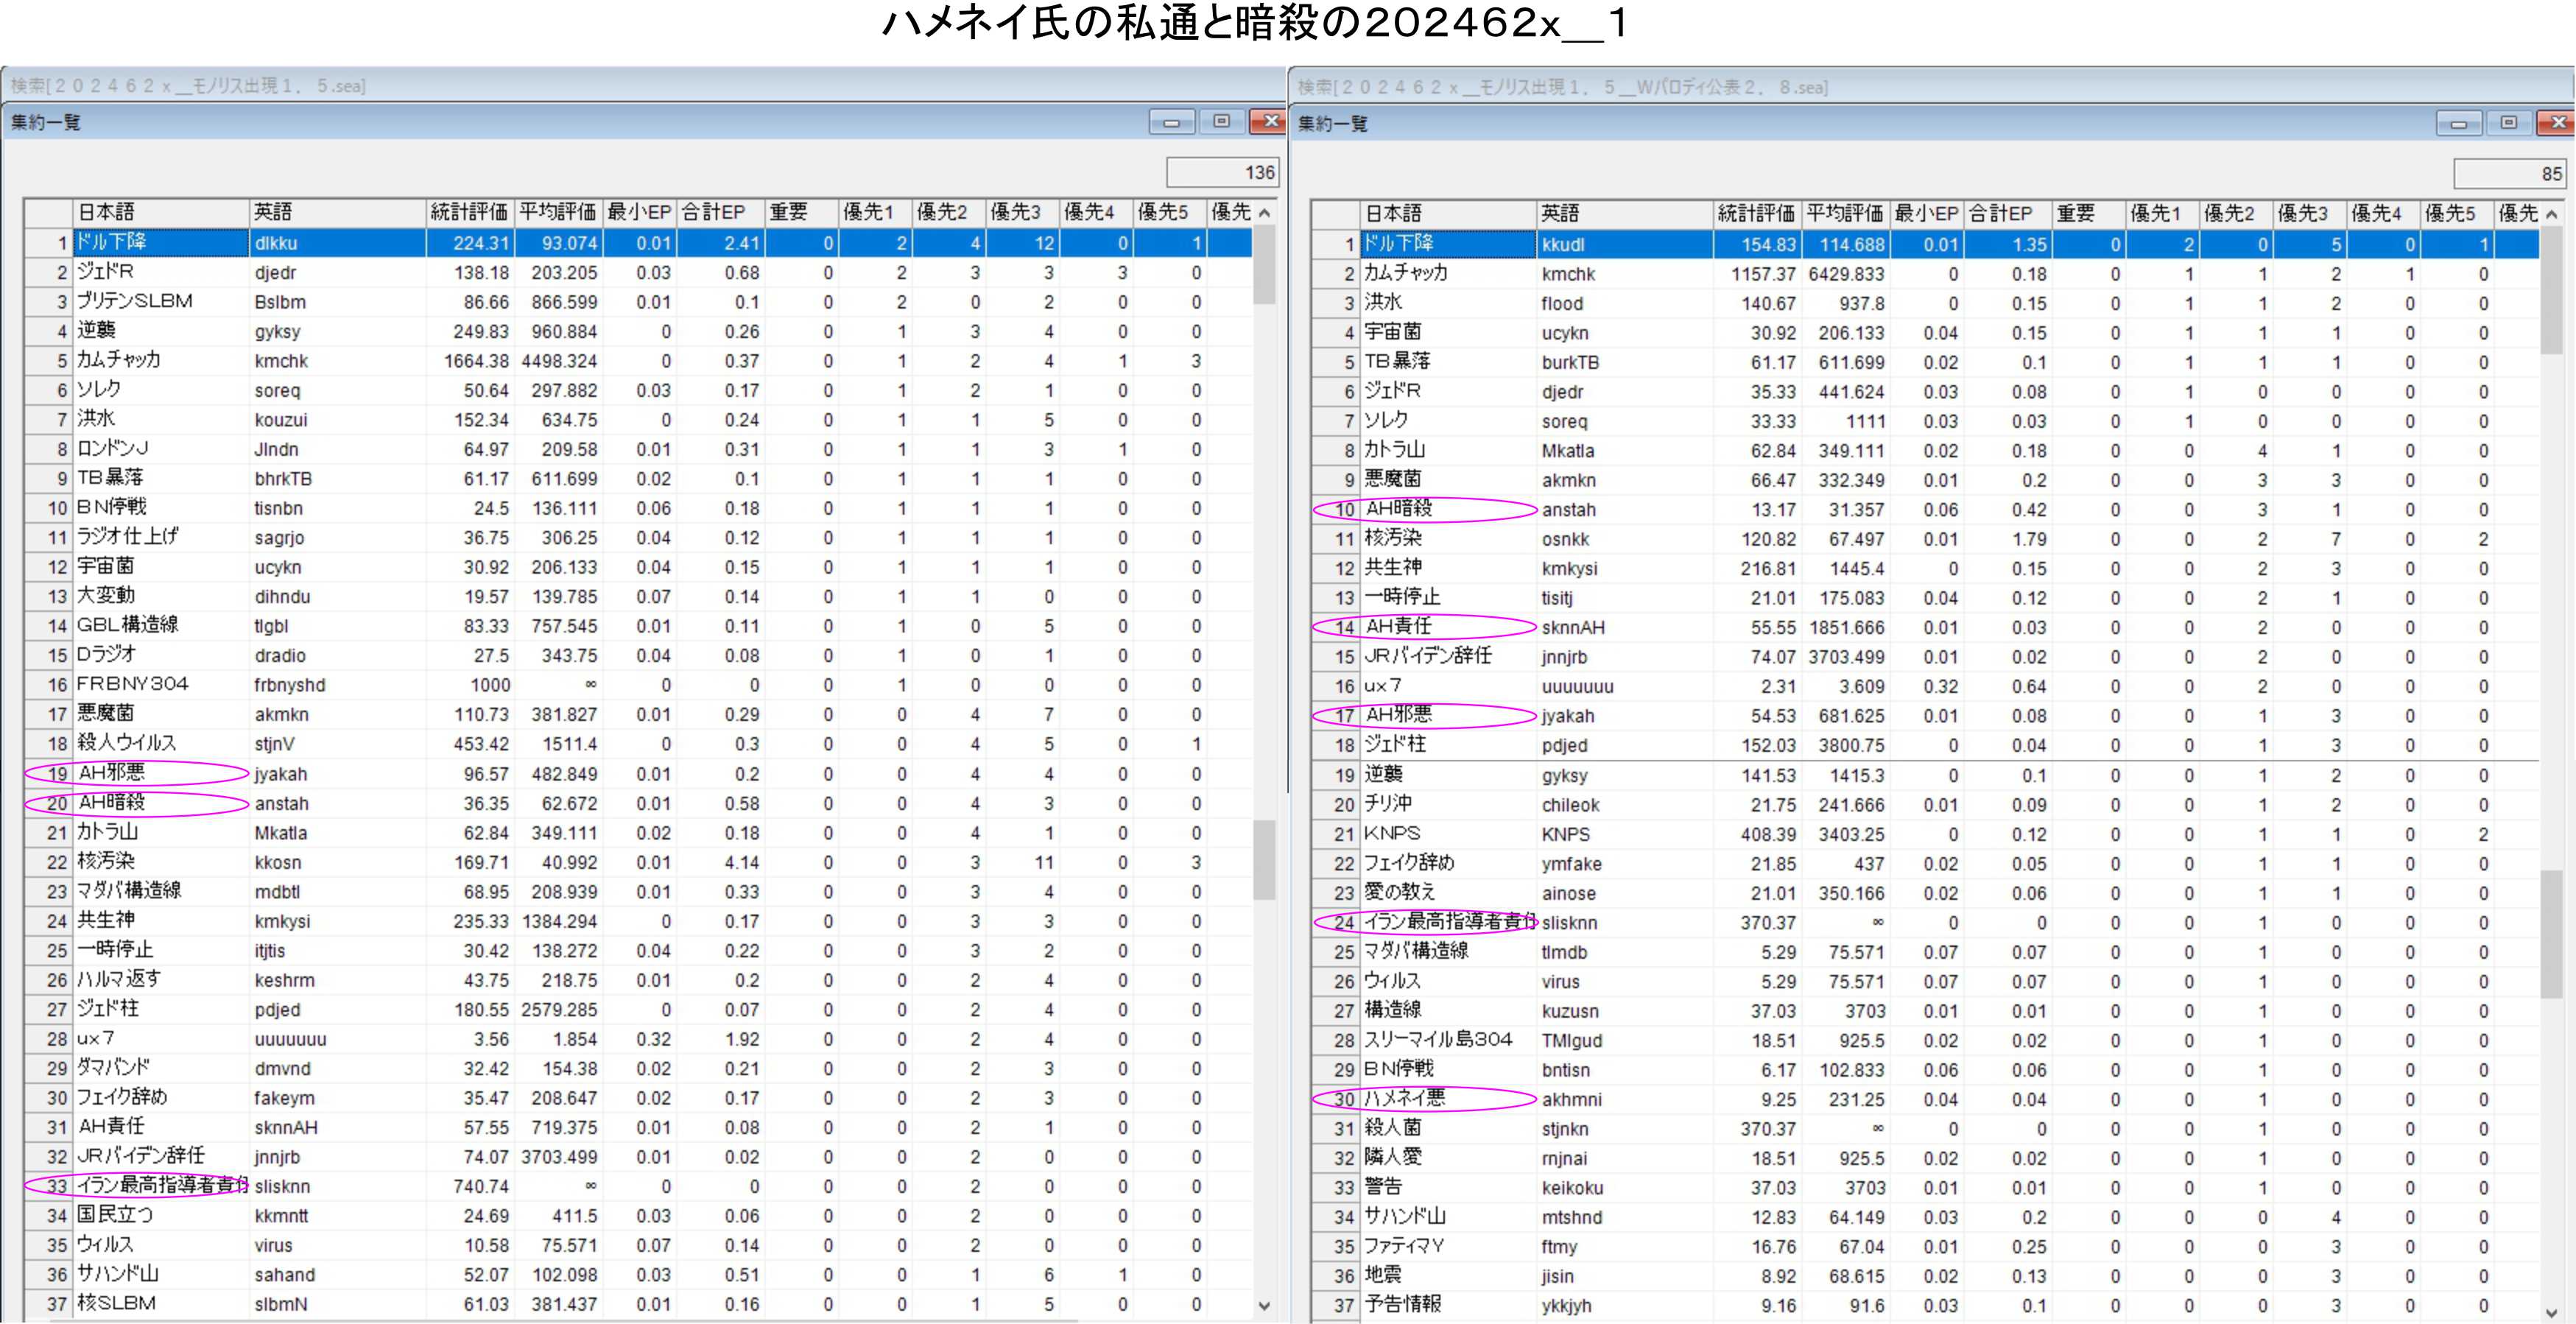
Task: Minimize the left 集約一覧 window
Action: [x=1171, y=122]
